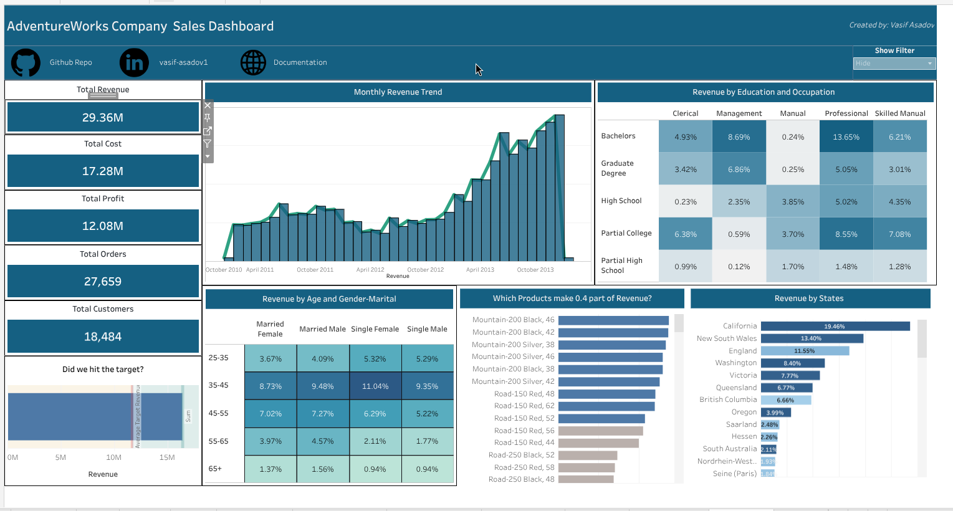This screenshot has height=511, width=953.
Task: Select the 17.28M Total Cost value
Action: click(103, 171)
